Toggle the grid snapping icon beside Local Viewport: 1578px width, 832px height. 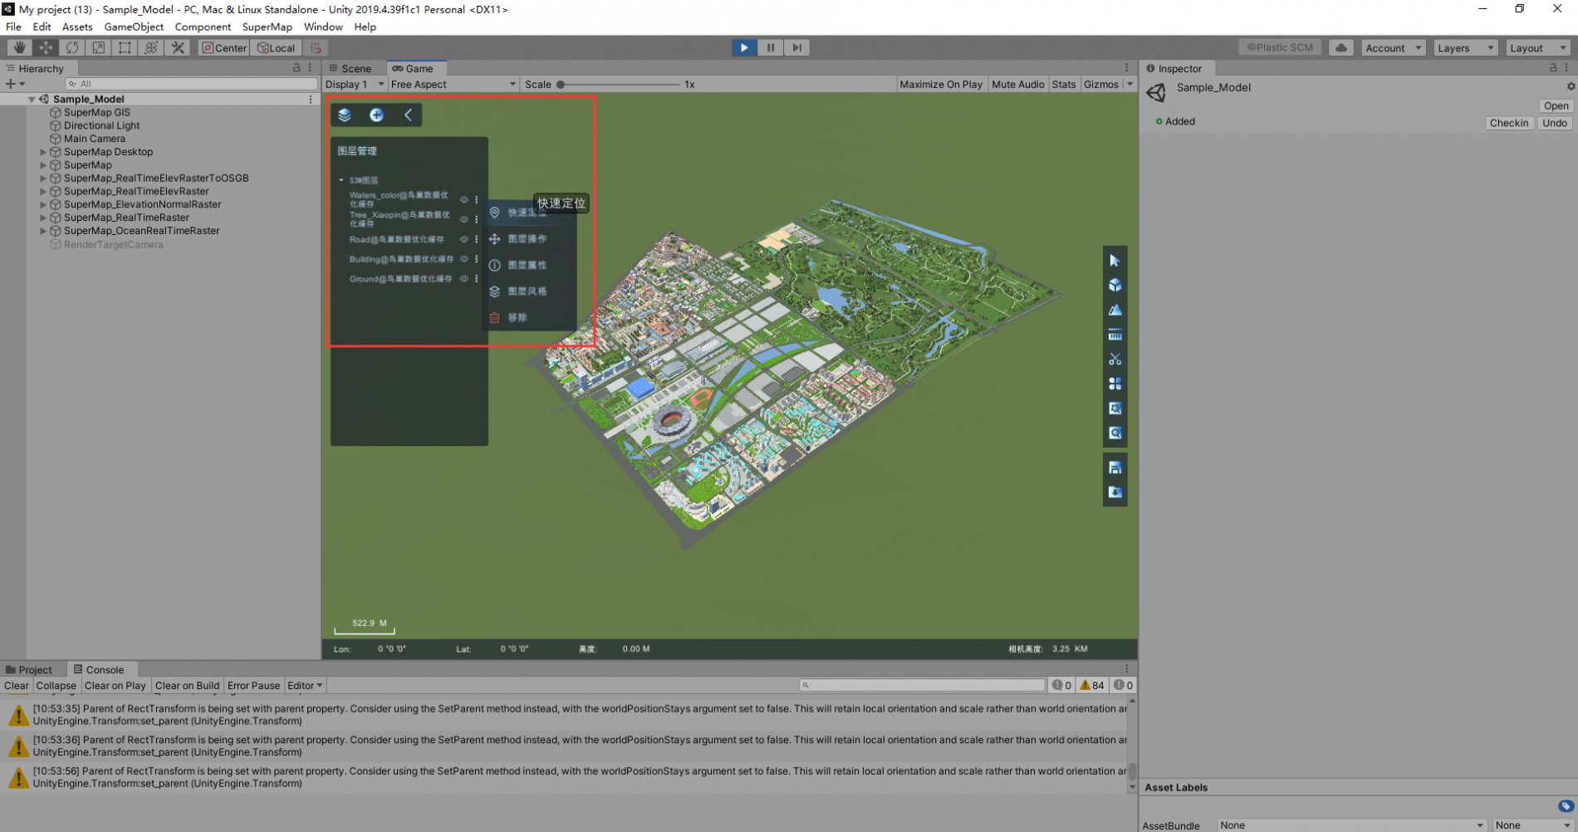coord(316,48)
